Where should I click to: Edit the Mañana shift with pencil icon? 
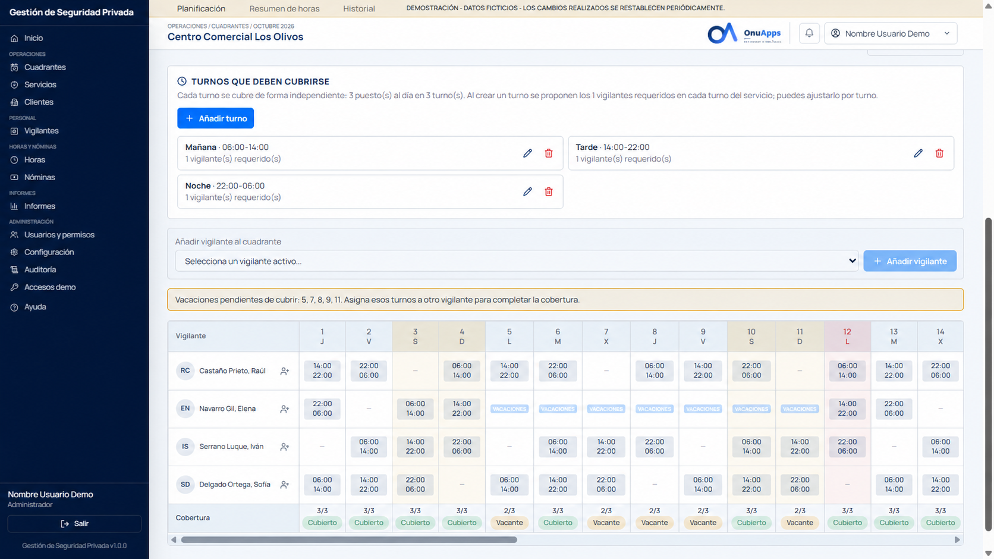pos(527,153)
